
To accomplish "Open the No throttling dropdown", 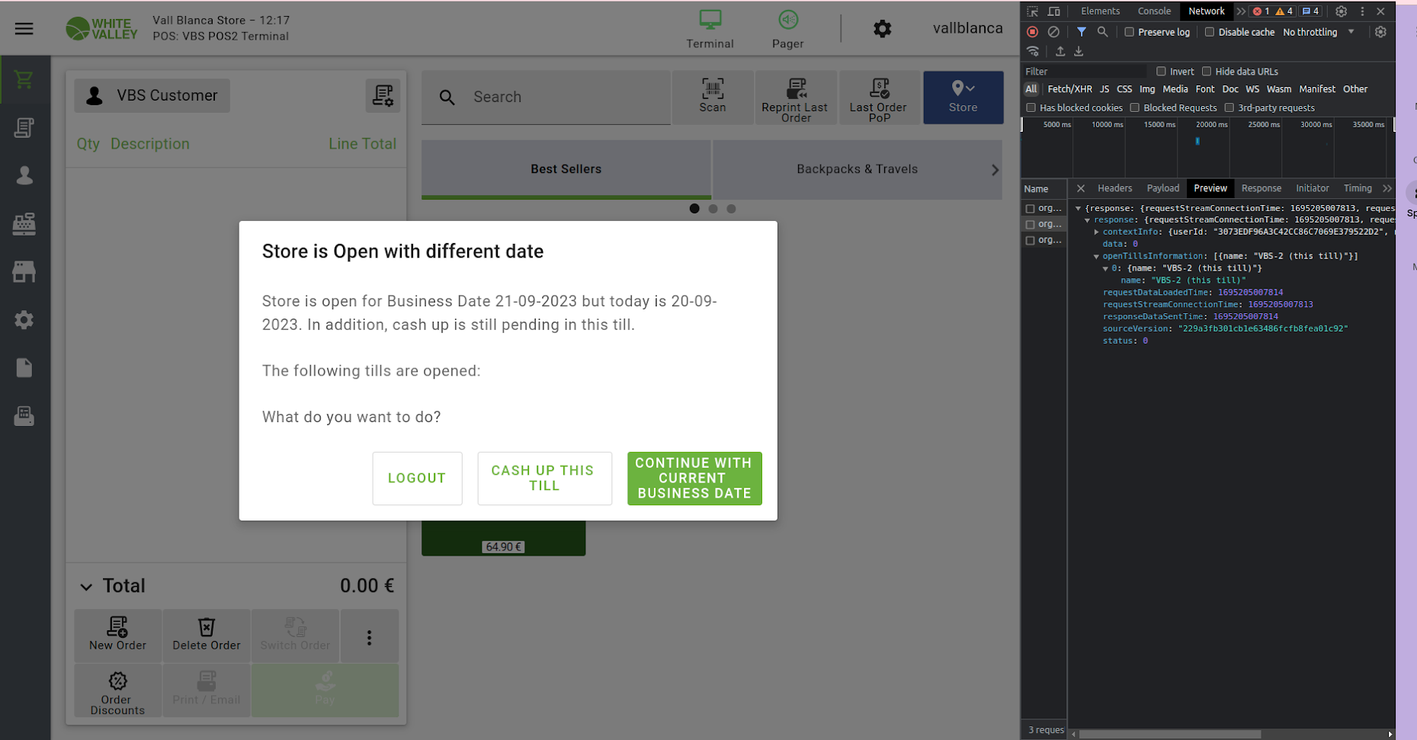I will tap(1318, 32).
